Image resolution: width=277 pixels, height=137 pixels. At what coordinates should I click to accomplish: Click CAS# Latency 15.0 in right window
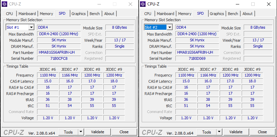tap(186, 81)
